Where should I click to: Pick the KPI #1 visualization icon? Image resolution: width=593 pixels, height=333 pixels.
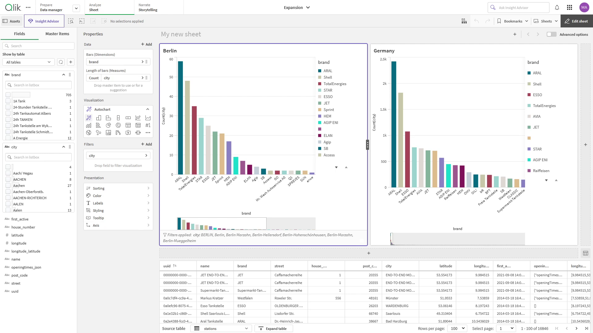click(148, 125)
